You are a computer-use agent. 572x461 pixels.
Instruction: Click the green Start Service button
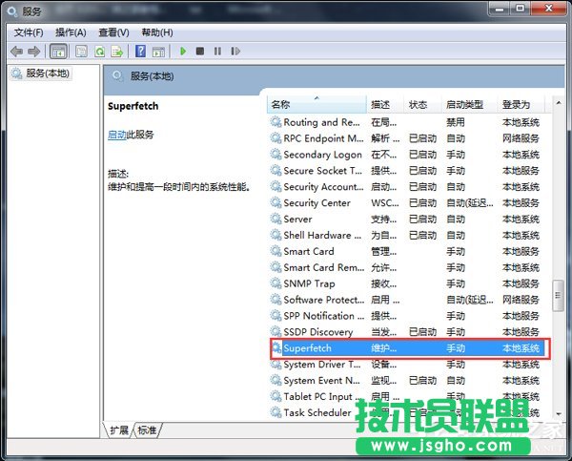183,52
